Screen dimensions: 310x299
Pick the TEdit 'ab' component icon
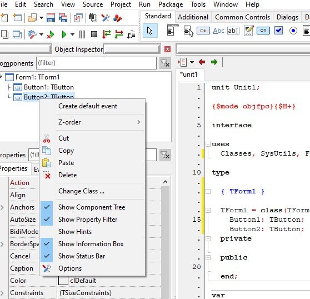233,31
